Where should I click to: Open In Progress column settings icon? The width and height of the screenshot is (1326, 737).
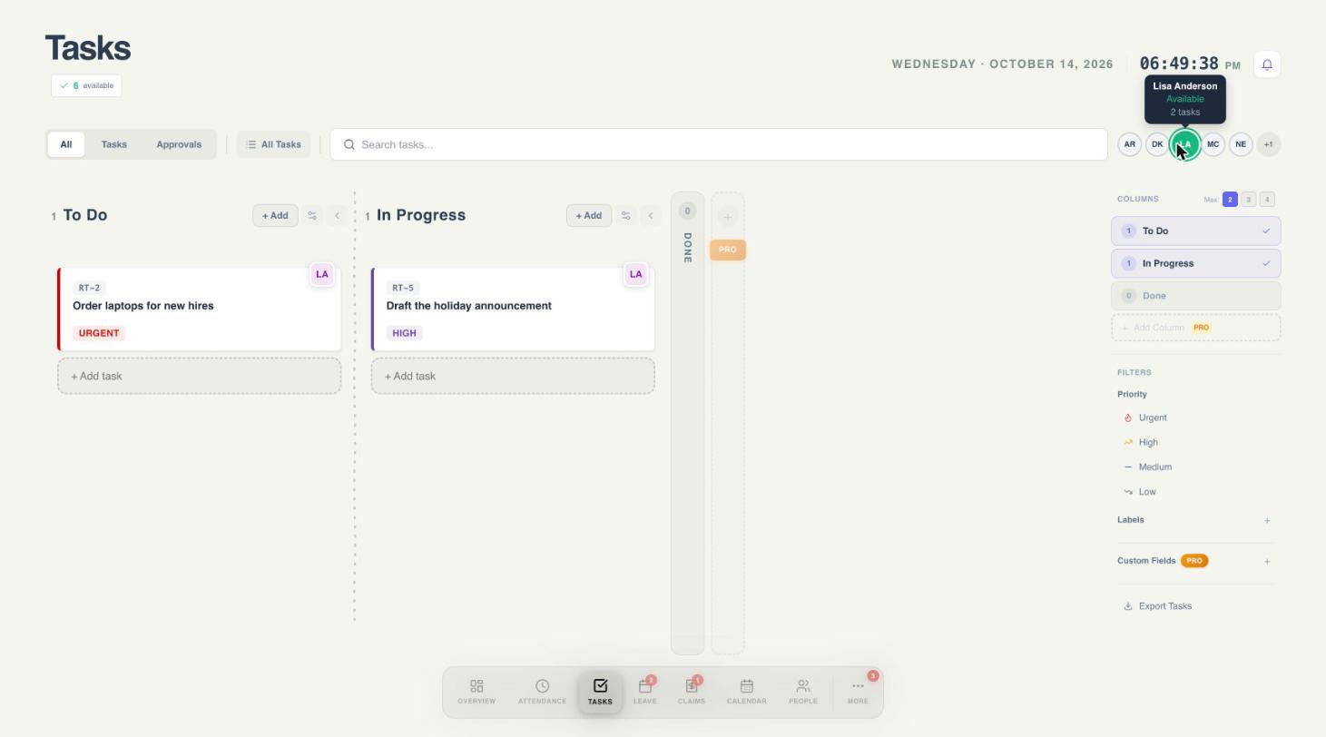[x=626, y=215]
